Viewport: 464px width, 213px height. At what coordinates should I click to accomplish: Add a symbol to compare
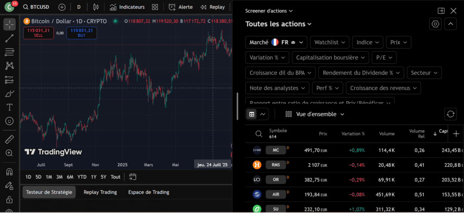coord(62,7)
